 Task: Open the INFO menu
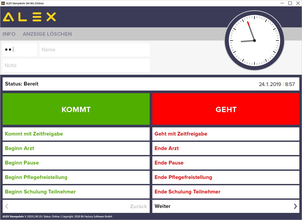pyautogui.click(x=9, y=34)
